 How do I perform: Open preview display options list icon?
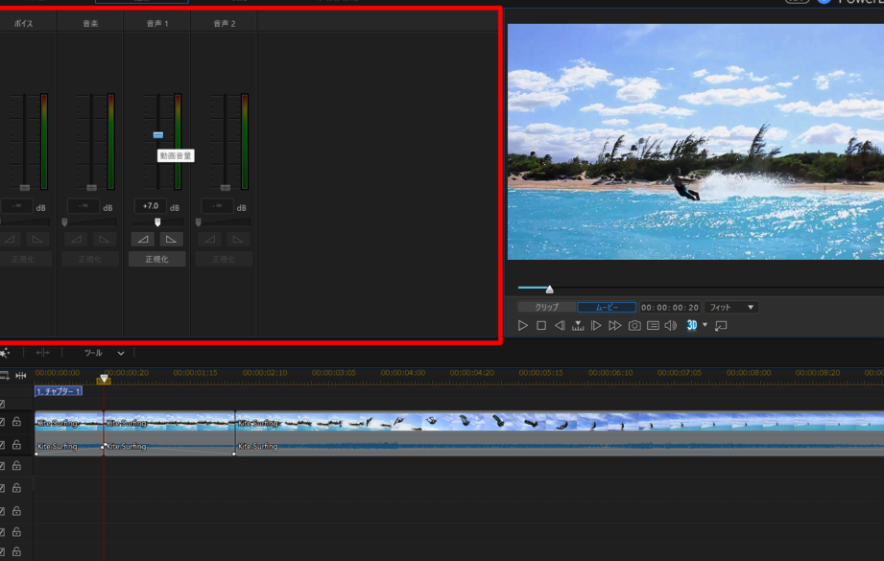coord(653,325)
